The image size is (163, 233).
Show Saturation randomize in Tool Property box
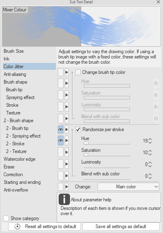(x=61, y=152)
